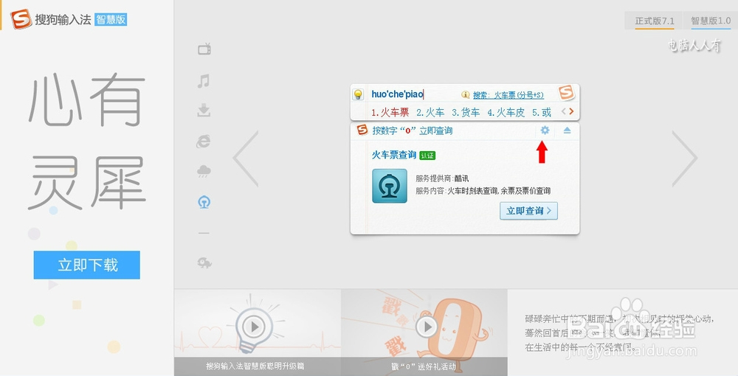The image size is (738, 376).
Task: Click the 按数字"0"立即查询 hint text
Action: (413, 131)
